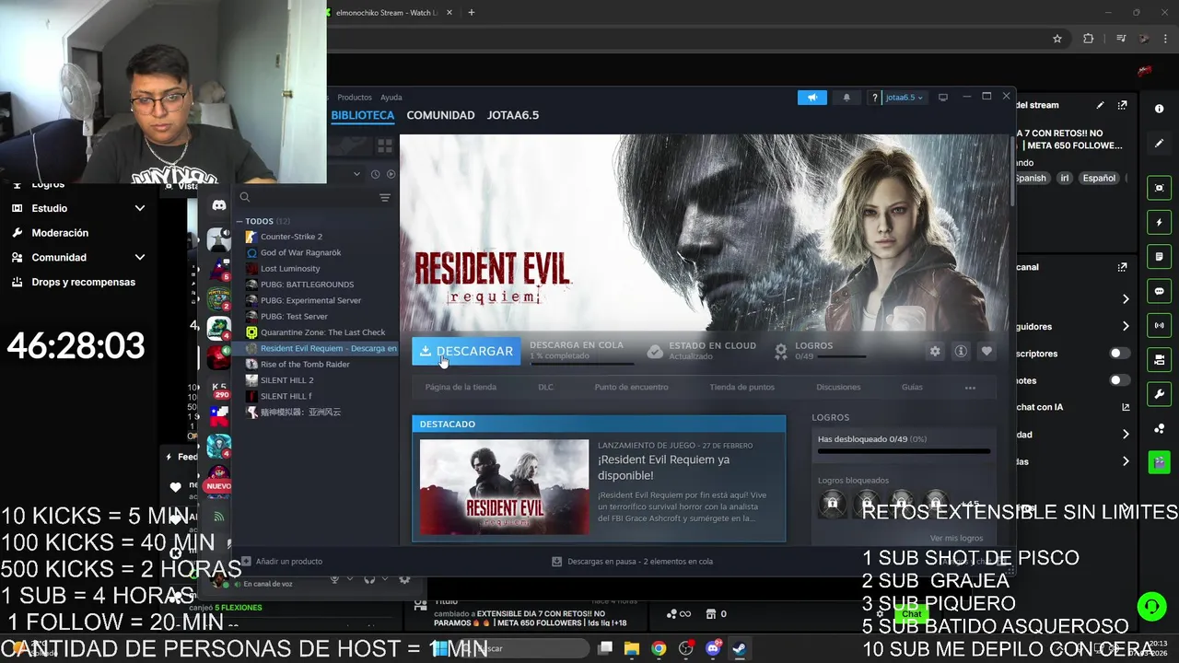
Task: Open game settings gear icon
Action: 935,351
